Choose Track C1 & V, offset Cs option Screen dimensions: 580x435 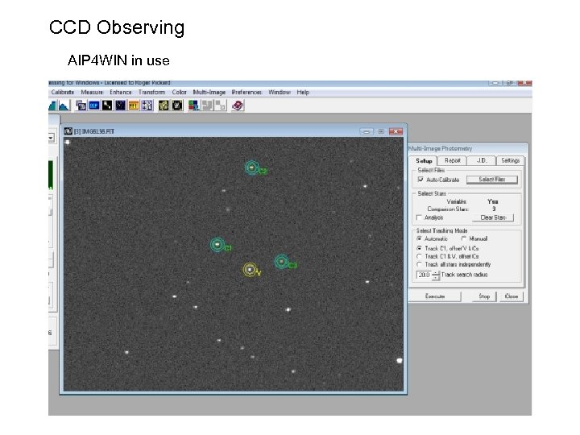click(x=419, y=256)
